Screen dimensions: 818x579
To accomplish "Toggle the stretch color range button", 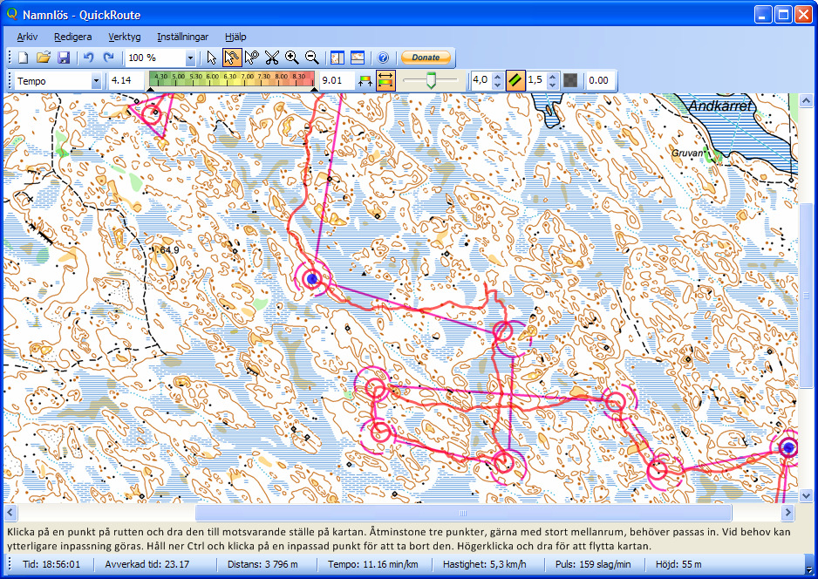I will [385, 81].
